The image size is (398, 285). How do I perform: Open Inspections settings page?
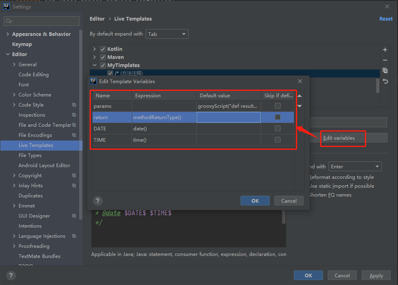coord(31,115)
